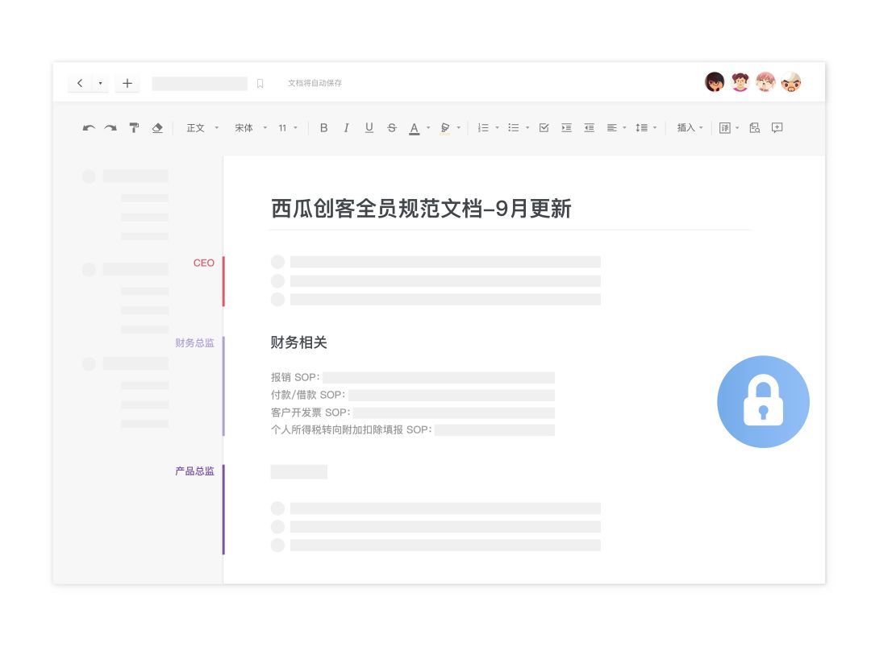Open the 正文 paragraph style dropdown

[x=202, y=128]
